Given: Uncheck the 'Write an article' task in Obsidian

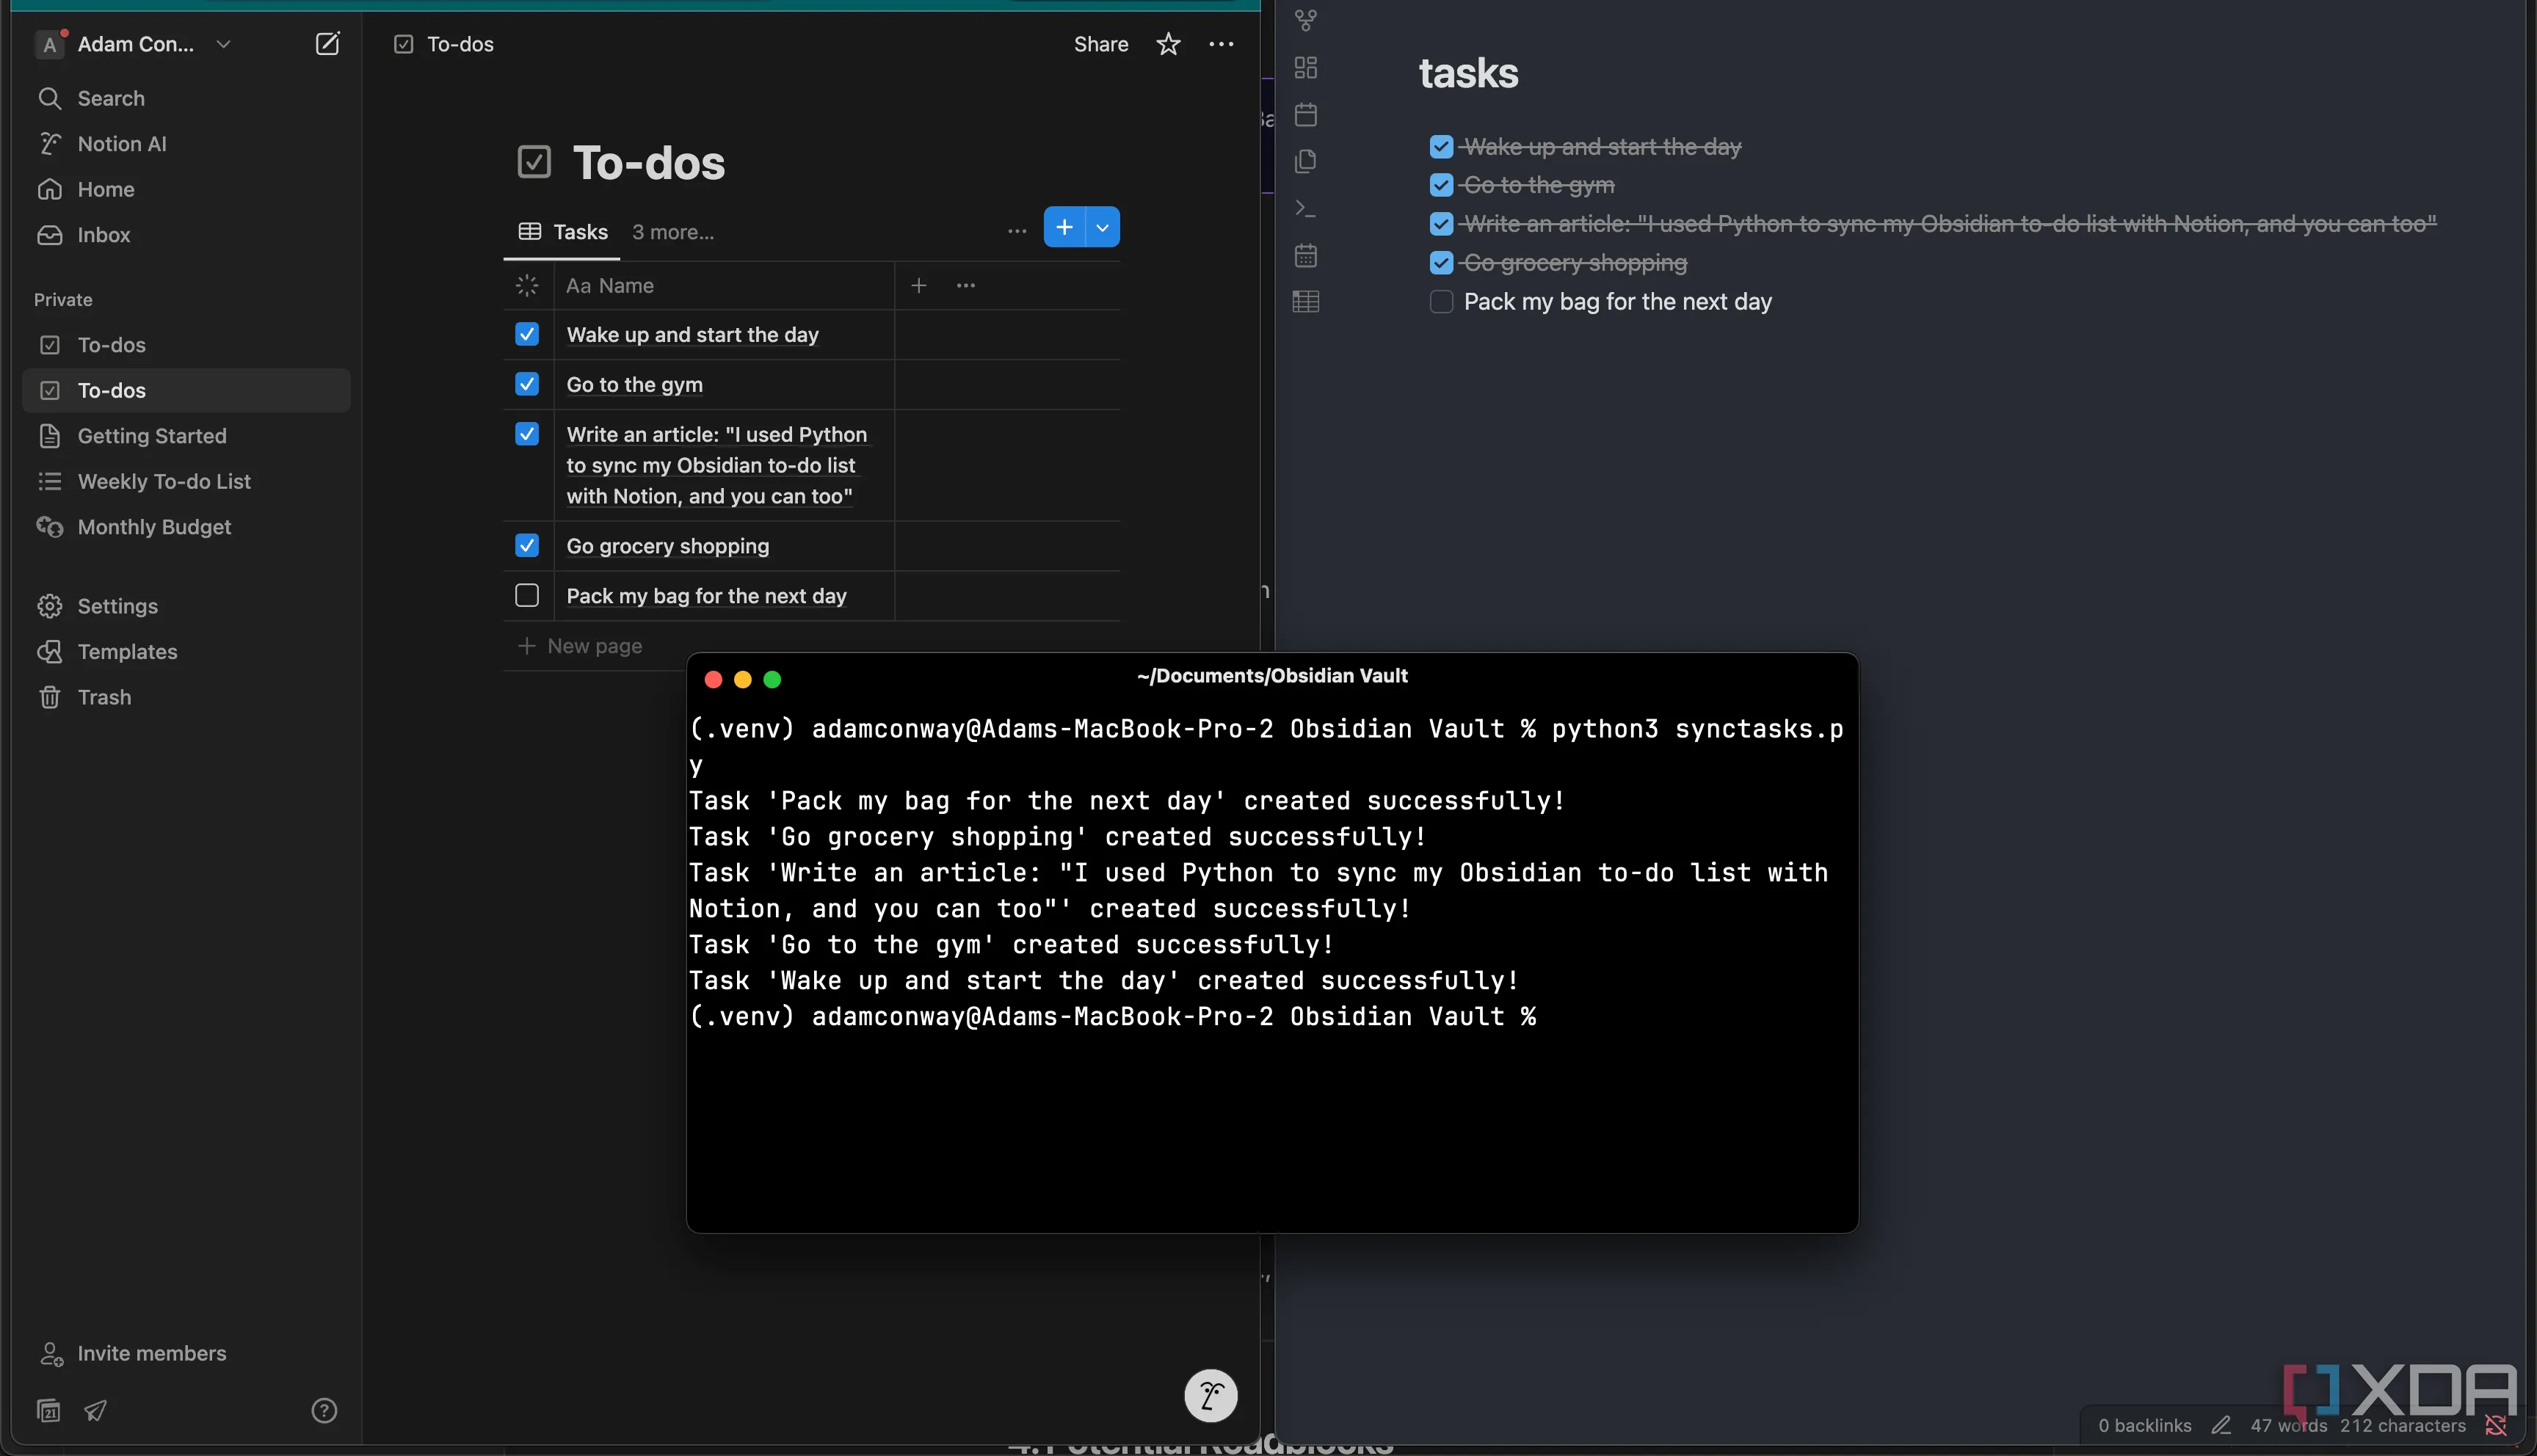Looking at the screenshot, I should pyautogui.click(x=1441, y=224).
